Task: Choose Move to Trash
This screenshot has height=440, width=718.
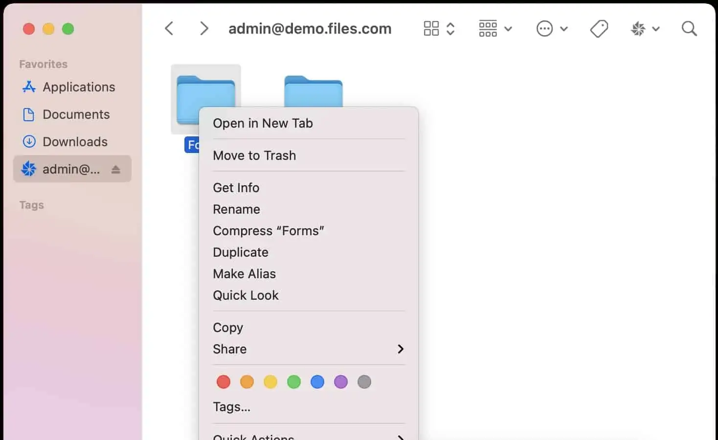Action: [309, 155]
